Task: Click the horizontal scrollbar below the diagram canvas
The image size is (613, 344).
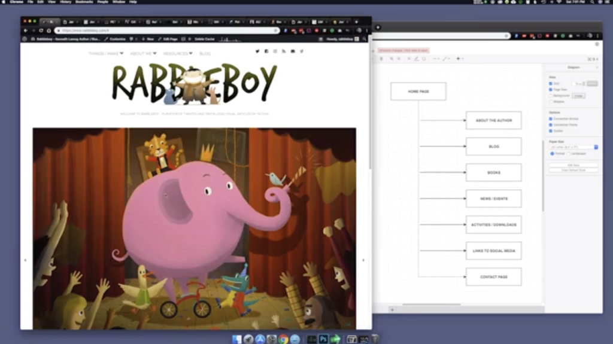Action: (432, 305)
